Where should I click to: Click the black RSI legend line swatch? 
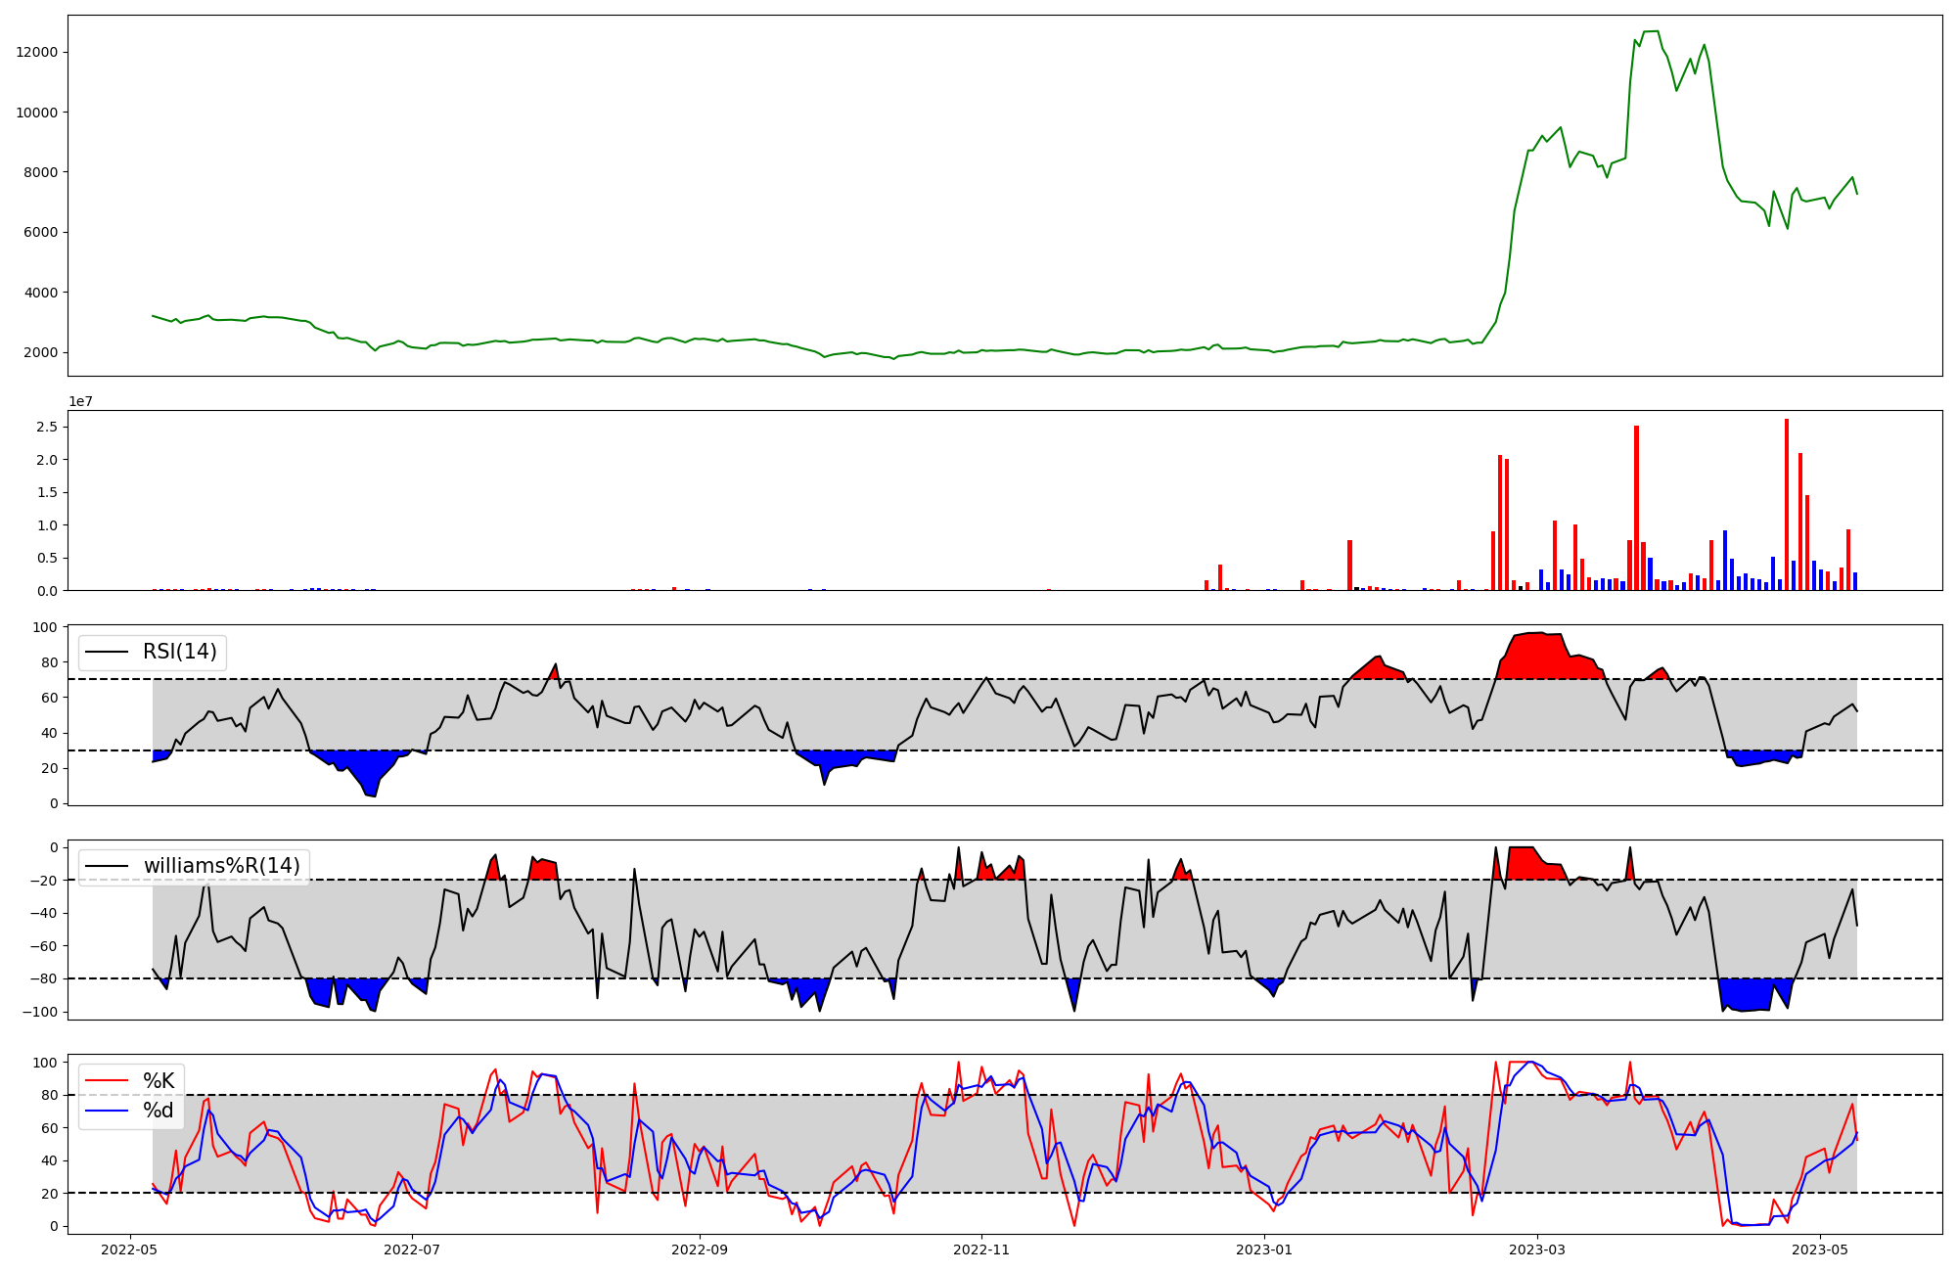pos(108,652)
